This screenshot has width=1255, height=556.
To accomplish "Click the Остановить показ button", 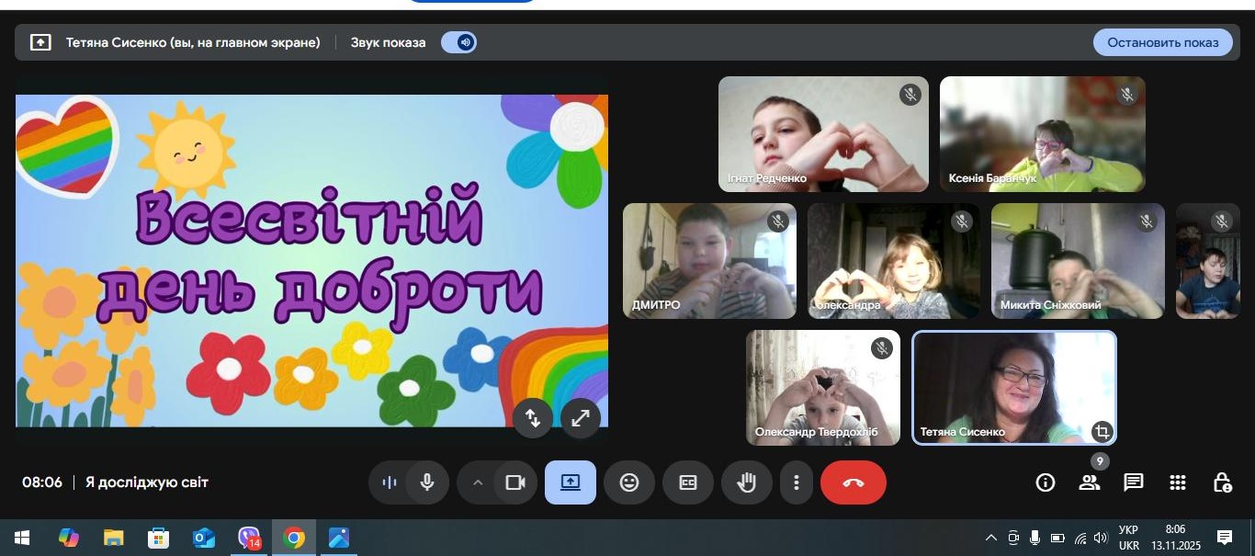I will [1162, 42].
